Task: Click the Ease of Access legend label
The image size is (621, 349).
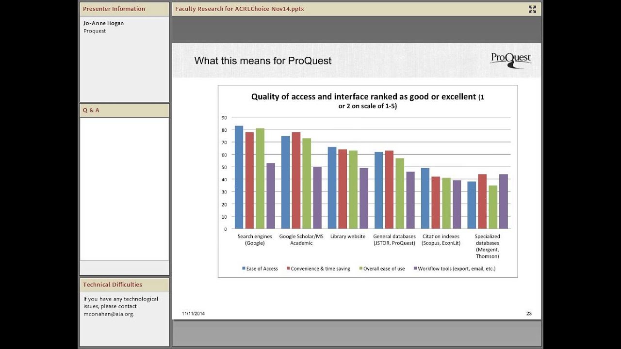Action: point(262,269)
